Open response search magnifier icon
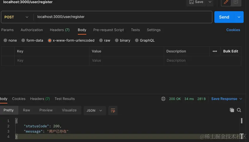The height and width of the screenshot is (142, 249). click(239, 110)
